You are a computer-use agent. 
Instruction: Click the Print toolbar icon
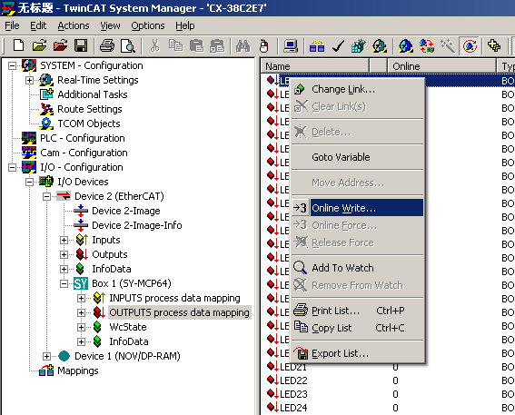[107, 45]
